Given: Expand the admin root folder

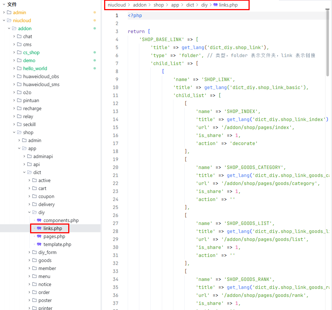Looking at the screenshot, I should click(4, 13).
